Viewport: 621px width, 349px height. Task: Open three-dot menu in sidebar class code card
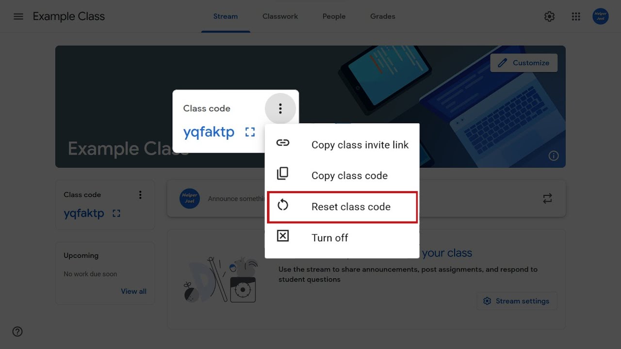pos(140,195)
